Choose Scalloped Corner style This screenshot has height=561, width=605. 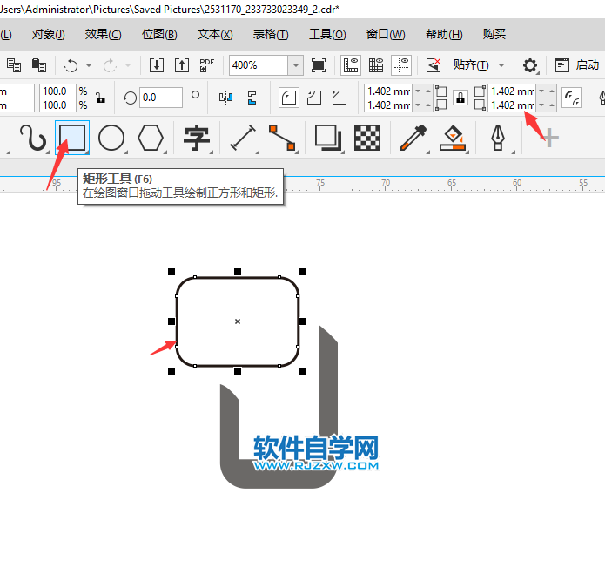[x=314, y=98]
